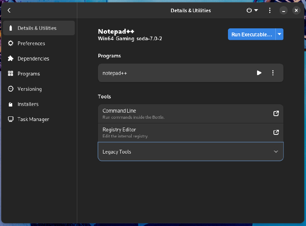Click the Run Executable button

[x=251, y=34]
